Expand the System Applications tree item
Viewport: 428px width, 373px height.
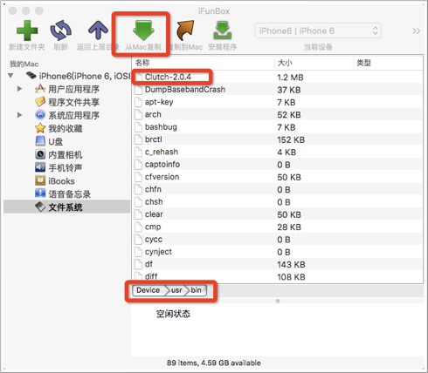19,115
